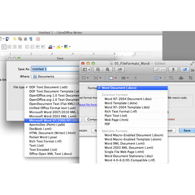Toggle Center alignment in LibreOffice Writer
Screen dimensions: 195x195
point(9,47)
